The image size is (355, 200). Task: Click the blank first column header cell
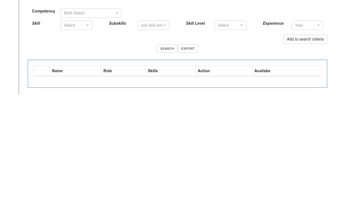coord(41,71)
